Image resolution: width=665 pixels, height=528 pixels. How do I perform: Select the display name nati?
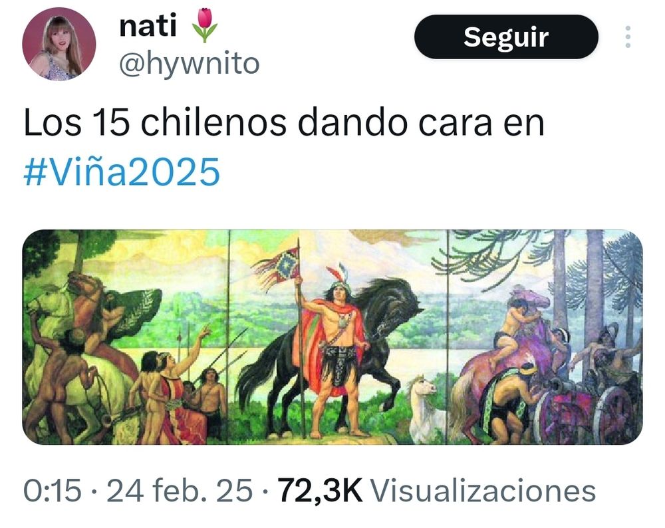coord(148,26)
